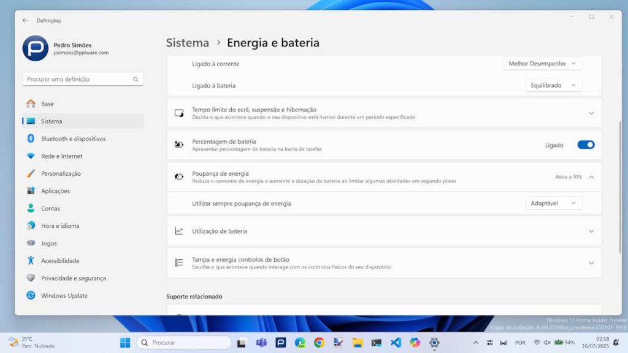This screenshot has height=353, width=628.
Task: Click the Procurar uma definição field
Action: [x=77, y=79]
